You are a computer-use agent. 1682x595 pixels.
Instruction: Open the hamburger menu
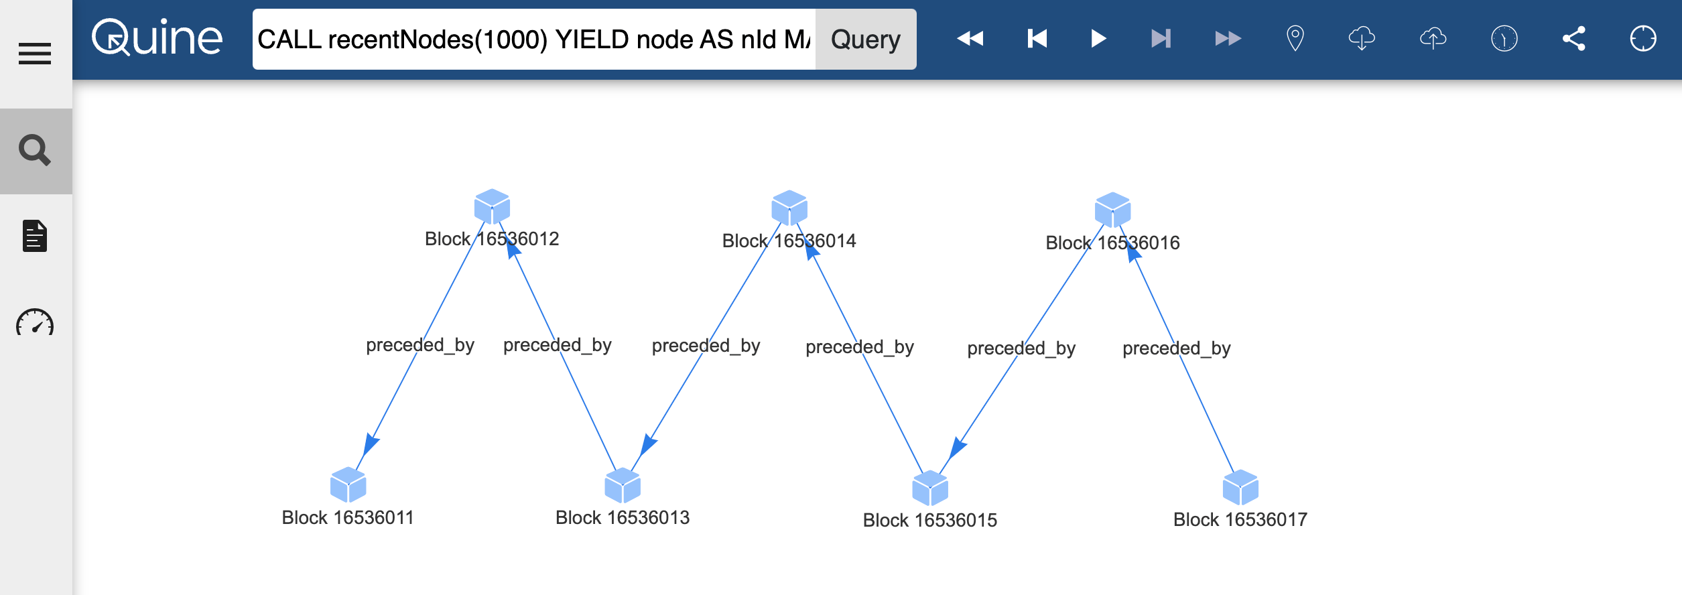[x=35, y=54]
